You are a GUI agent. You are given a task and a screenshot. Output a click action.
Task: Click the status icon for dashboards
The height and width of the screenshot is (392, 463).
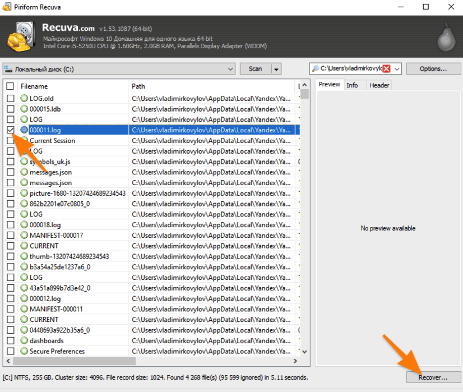point(24,340)
